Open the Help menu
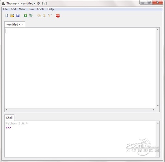The width and height of the screenshot is (165, 162). [x=50, y=9]
